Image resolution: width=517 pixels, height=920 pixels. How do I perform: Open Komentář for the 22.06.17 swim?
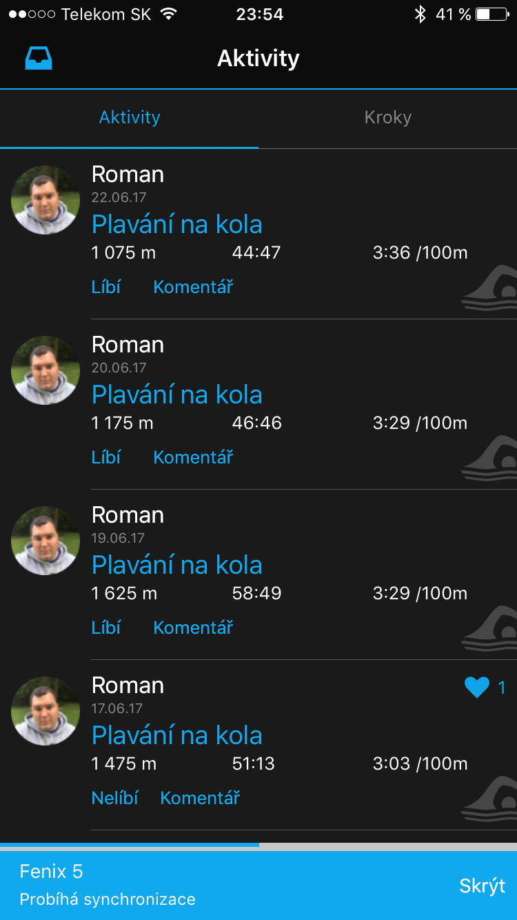193,287
